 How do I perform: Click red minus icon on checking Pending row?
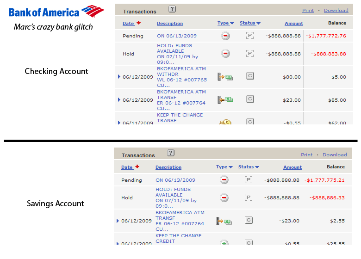pos(225,36)
